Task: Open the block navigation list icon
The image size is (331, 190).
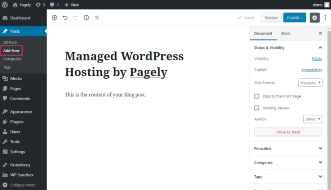Action: pyautogui.click(x=97, y=18)
